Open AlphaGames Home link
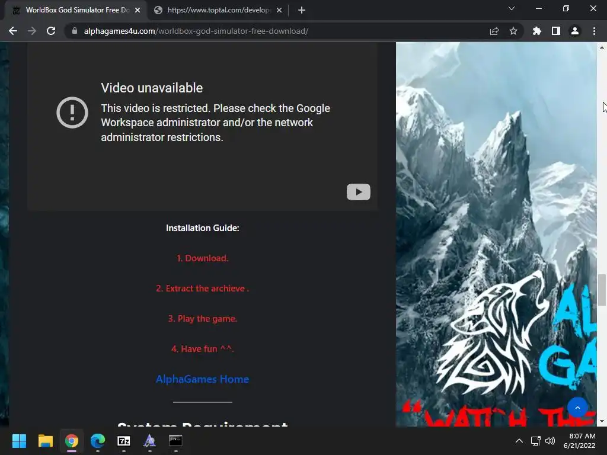The height and width of the screenshot is (455, 607). [x=203, y=379]
